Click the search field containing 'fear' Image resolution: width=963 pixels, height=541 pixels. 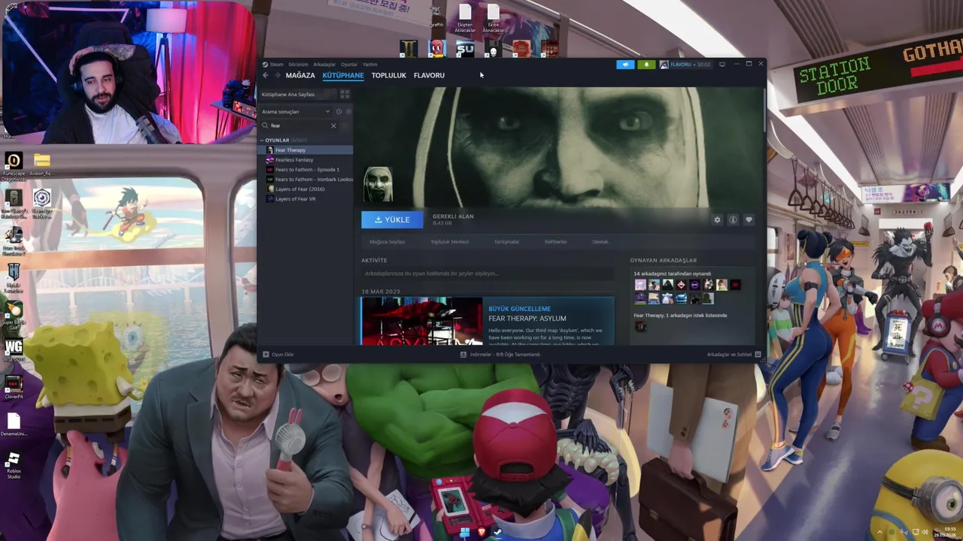tap(299, 125)
